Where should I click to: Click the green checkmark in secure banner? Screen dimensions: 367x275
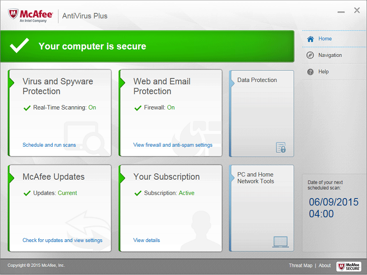click(19, 46)
